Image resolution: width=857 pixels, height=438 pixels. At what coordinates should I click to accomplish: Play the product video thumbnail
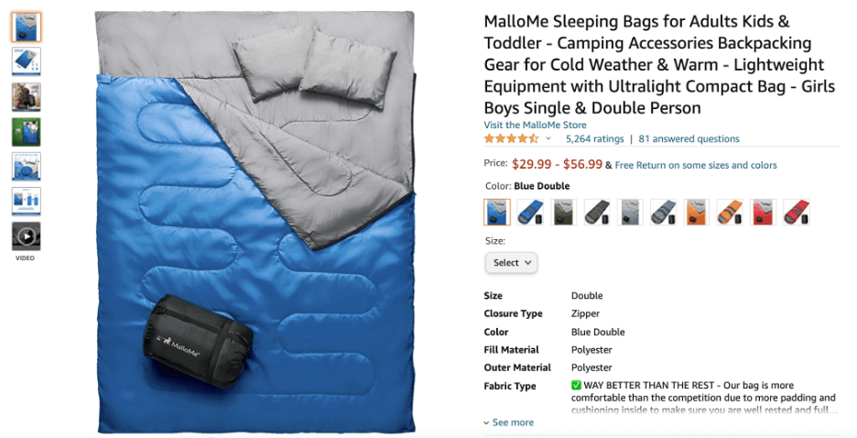[x=27, y=236]
